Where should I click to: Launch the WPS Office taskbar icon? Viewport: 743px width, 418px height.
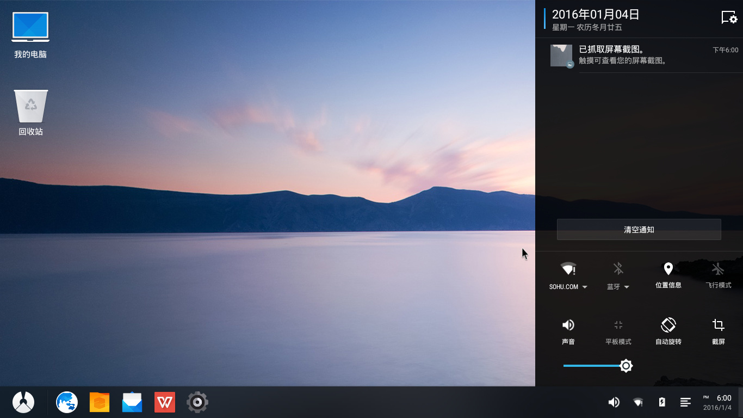[165, 402]
